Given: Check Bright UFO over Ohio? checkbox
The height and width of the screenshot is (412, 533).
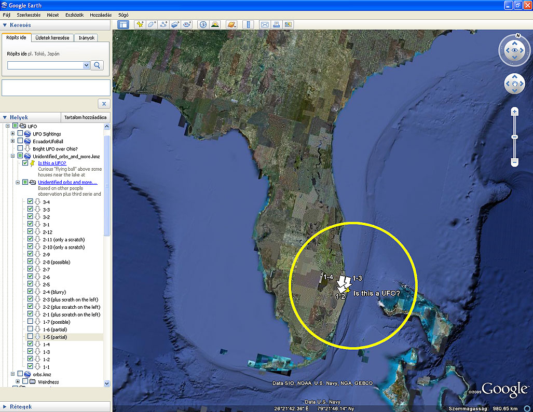Looking at the screenshot, I should 20,148.
